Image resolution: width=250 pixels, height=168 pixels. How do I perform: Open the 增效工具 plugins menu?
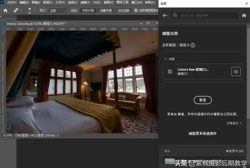[122, 2]
